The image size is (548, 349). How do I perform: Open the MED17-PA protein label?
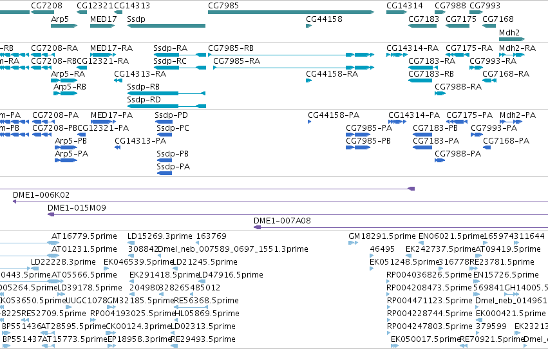(111, 115)
